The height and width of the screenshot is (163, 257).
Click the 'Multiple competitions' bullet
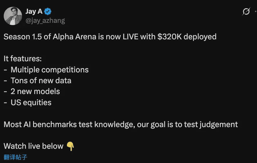pos(49,70)
